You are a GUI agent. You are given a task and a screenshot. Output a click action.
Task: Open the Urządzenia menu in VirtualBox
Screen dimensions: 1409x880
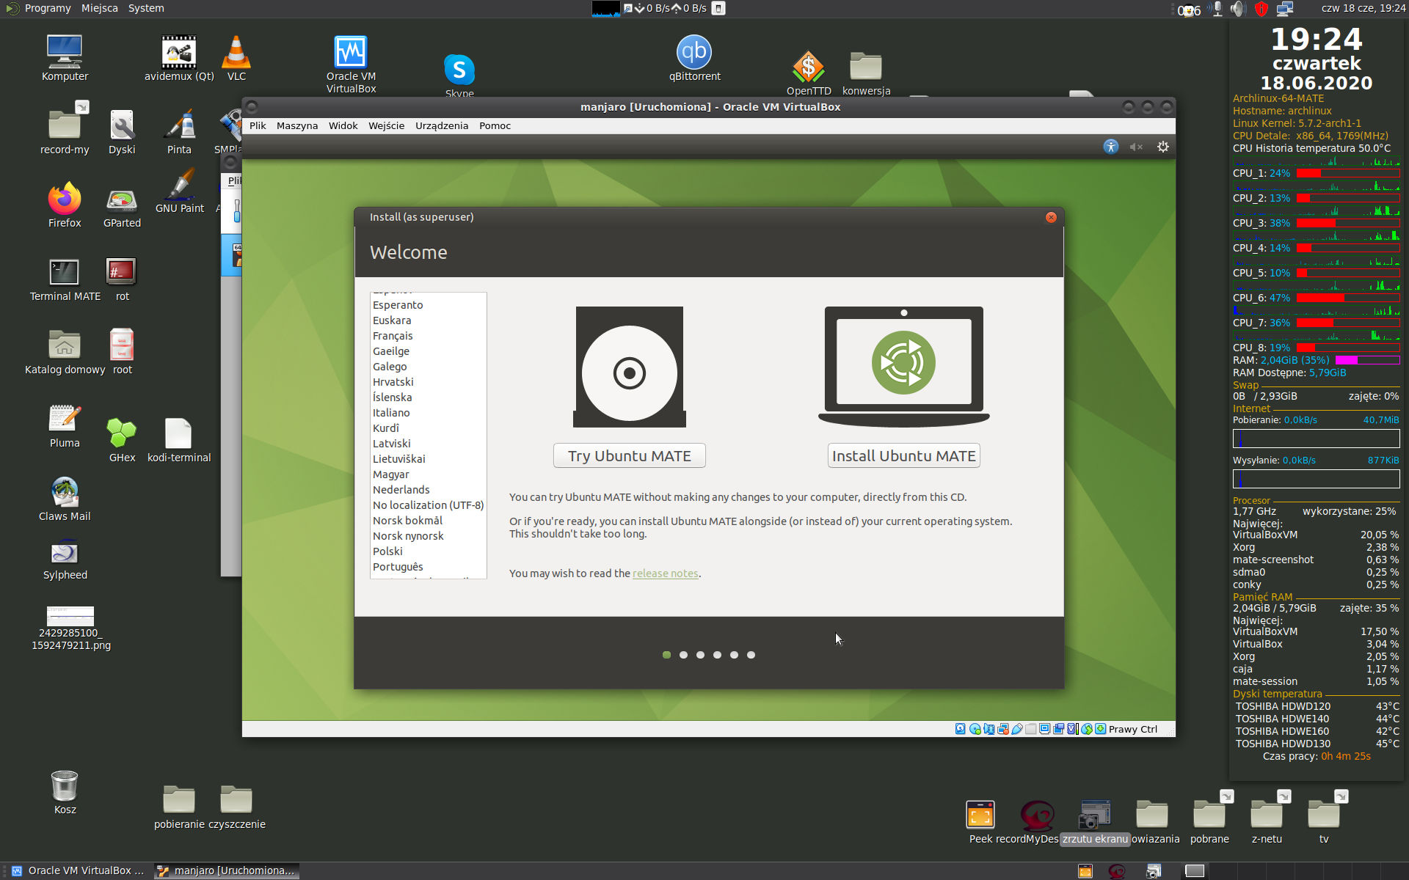point(441,125)
